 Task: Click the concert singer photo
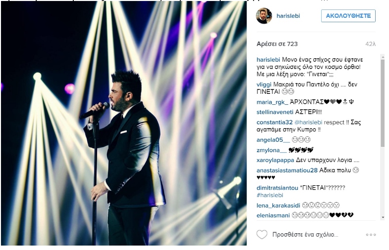click(124, 124)
